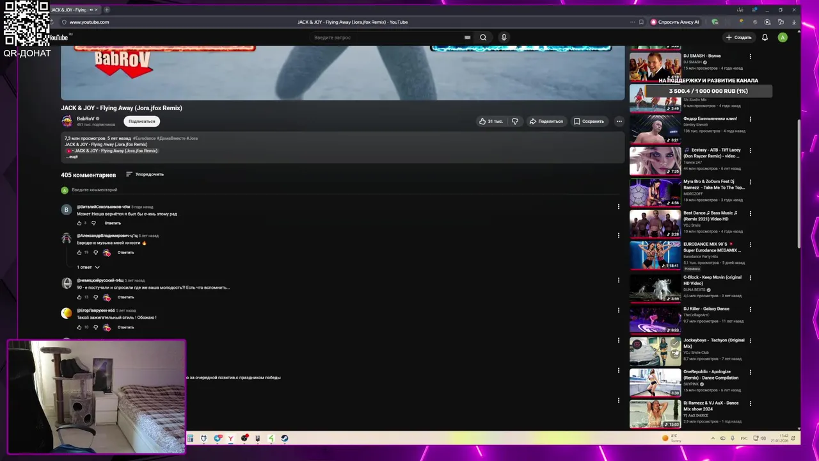The width and height of the screenshot is (819, 461).
Task: Open the Федор Емельяненко клип thumbnail
Action: [x=655, y=129]
